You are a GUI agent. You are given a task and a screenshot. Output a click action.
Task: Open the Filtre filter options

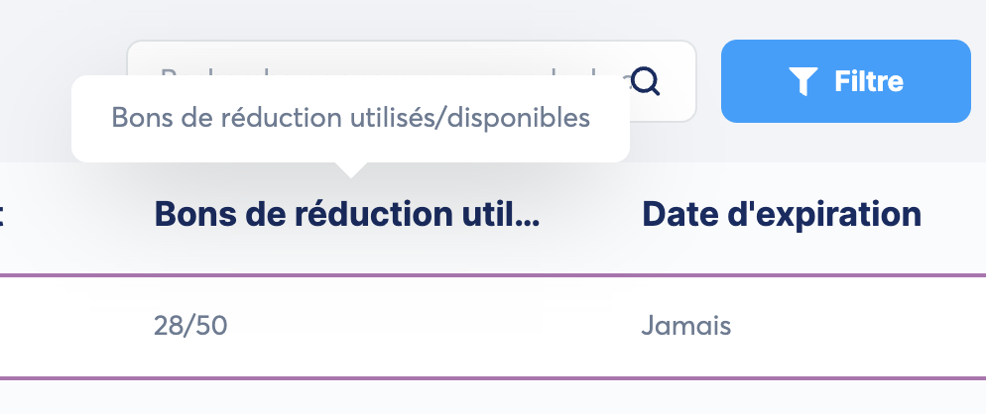[845, 81]
